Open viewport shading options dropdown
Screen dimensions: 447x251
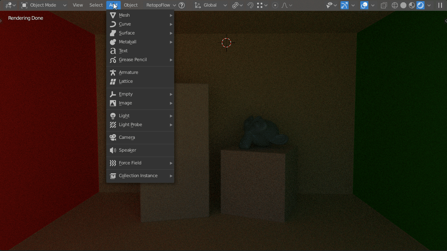429,5
